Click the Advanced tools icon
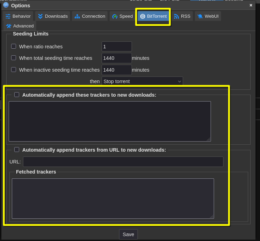The image size is (260, 241). 9,26
